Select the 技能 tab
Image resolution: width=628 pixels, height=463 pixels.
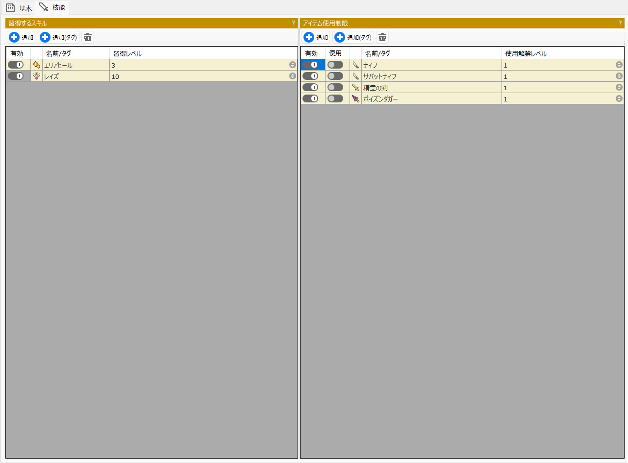click(x=52, y=7)
